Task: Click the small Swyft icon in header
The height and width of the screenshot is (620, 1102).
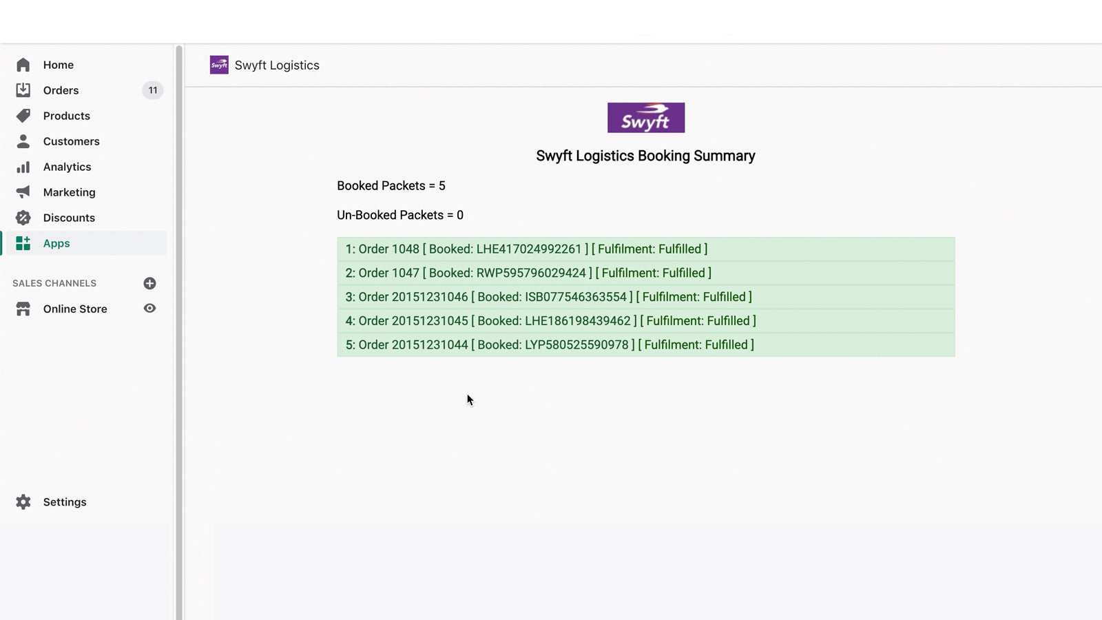Action: [219, 65]
